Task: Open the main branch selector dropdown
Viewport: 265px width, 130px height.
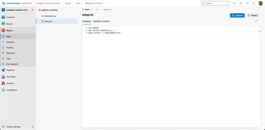Action: point(87,10)
